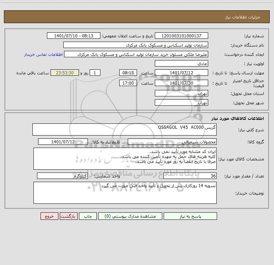Click the description field 'گریس OSSAGOL V45 AC000'
Viewport: 274px width, 265px height.
click(125, 129)
